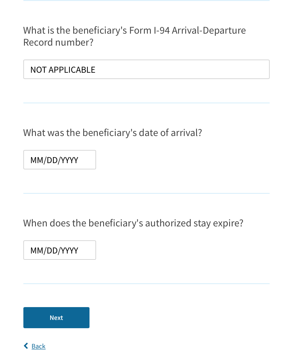Image resolution: width=297 pixels, height=357 pixels.
Task: Click the "date of arrival" question label
Action: (113, 133)
